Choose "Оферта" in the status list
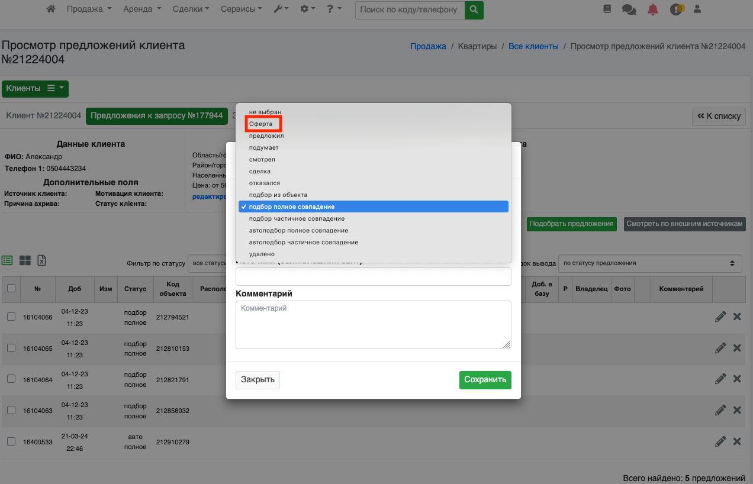The height and width of the screenshot is (484, 753). point(261,124)
